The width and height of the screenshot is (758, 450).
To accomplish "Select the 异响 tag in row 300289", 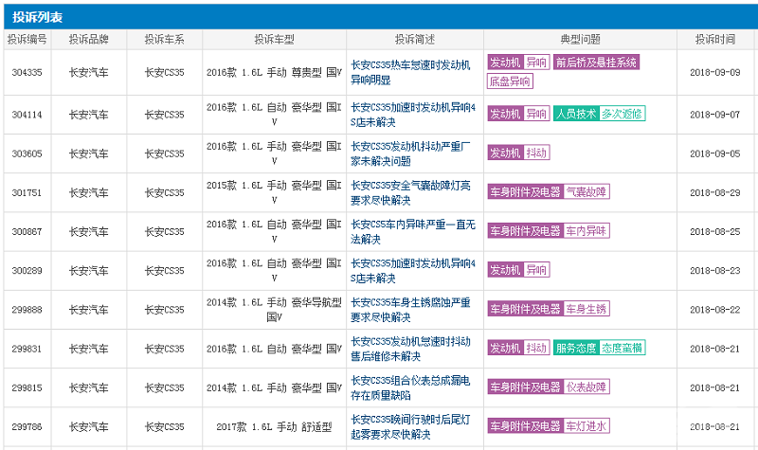I will [x=536, y=270].
